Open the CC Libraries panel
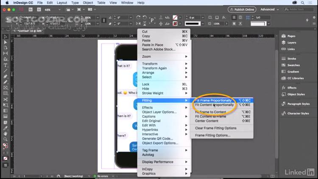 pos(293,78)
